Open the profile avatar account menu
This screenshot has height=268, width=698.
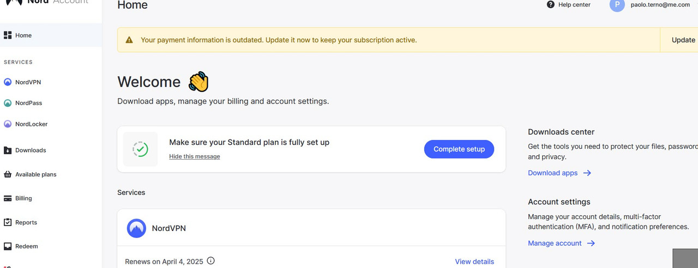pyautogui.click(x=617, y=5)
